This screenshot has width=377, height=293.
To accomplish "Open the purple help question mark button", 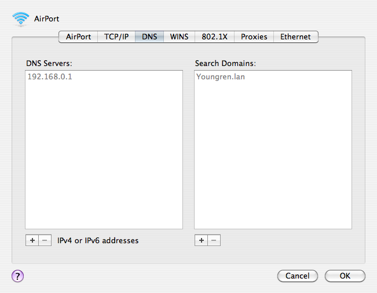I will pyautogui.click(x=17, y=276).
